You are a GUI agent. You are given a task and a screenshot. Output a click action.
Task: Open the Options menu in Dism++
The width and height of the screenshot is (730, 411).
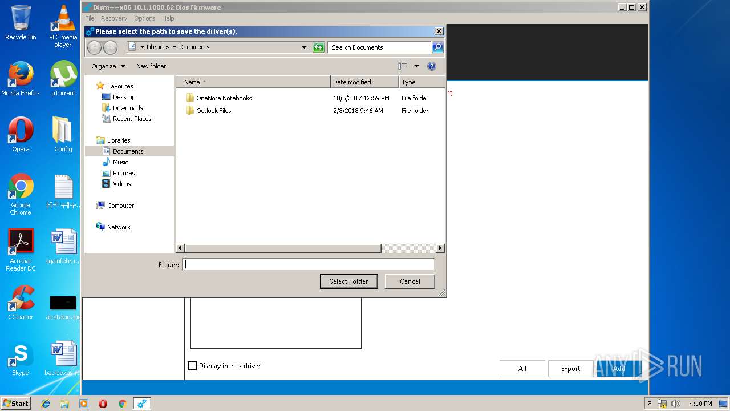click(x=145, y=18)
